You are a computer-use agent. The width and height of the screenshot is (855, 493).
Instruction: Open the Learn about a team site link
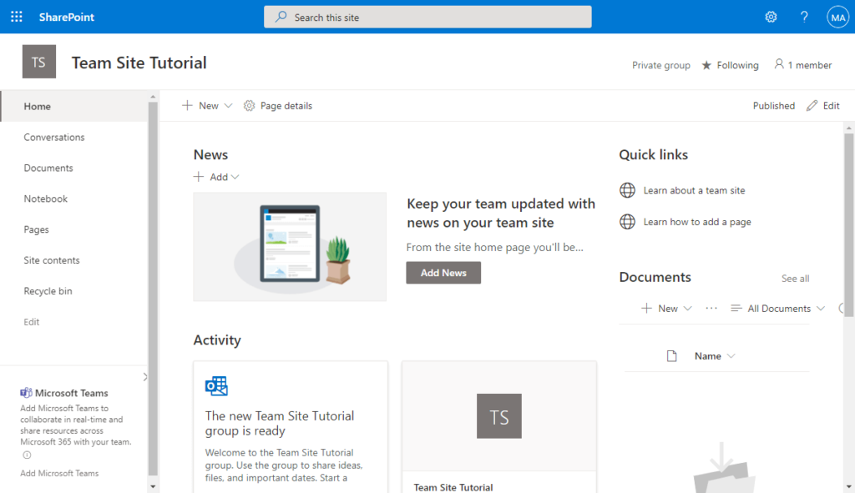tap(694, 190)
